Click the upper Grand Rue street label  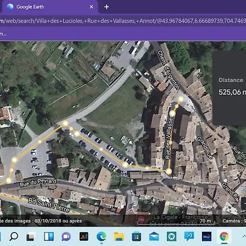pos(204,148)
